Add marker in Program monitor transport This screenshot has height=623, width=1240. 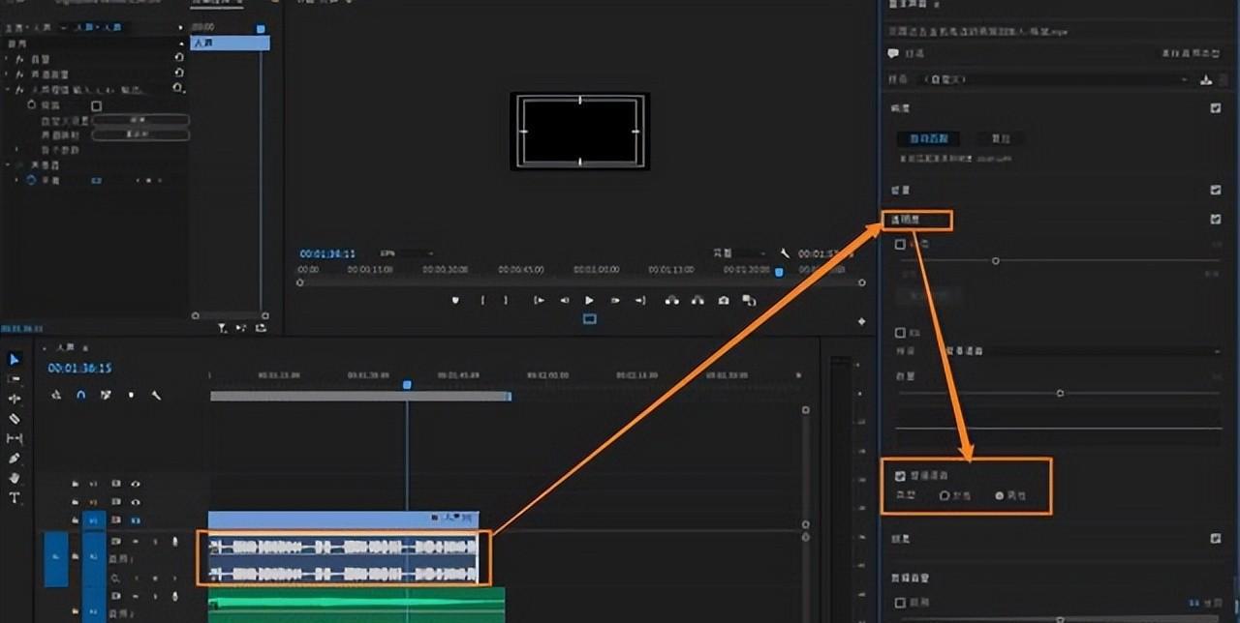click(455, 301)
